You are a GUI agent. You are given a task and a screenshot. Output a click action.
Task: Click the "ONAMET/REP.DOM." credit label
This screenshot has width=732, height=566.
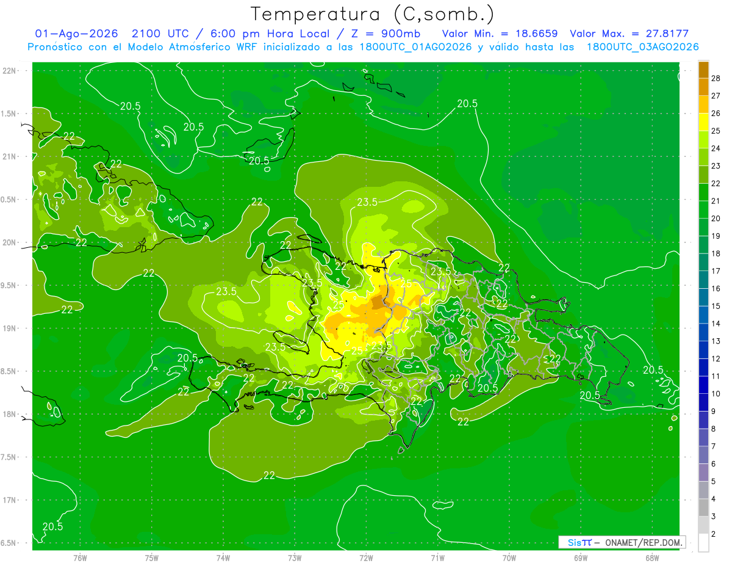[645, 542]
